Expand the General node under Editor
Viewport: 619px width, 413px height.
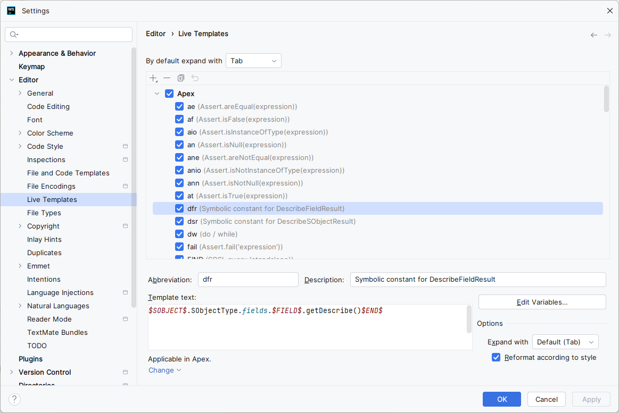click(x=20, y=93)
